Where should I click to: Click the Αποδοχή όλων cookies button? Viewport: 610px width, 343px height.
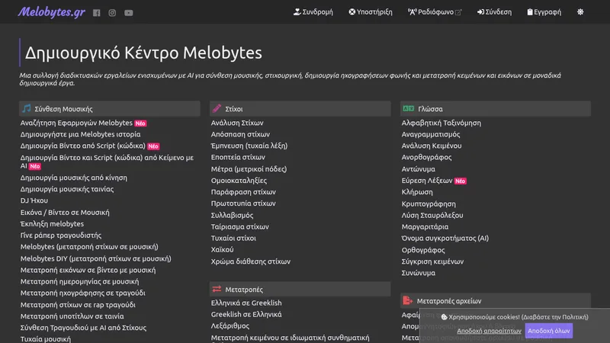[548, 331]
